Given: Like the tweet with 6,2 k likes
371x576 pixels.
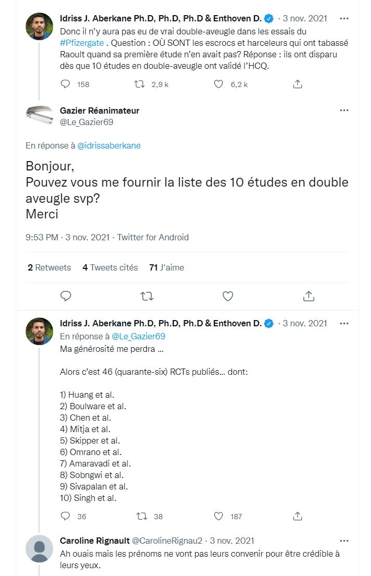Looking at the screenshot, I should (x=219, y=84).
